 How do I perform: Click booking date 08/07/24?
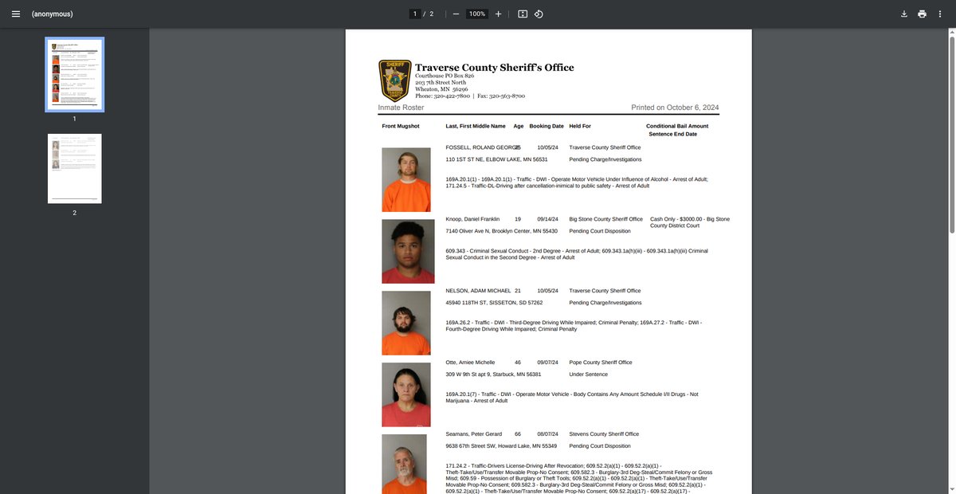548,434
